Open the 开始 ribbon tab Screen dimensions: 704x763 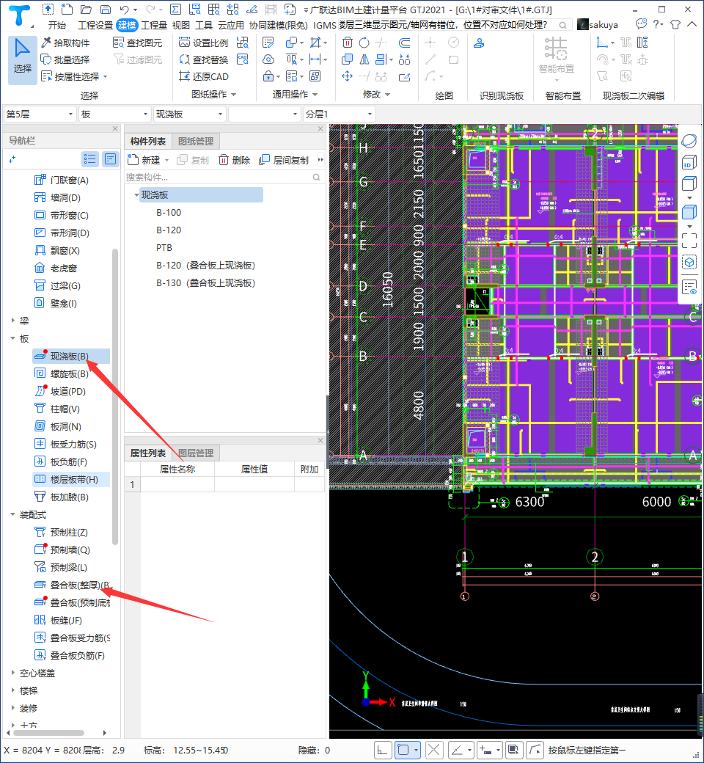(x=56, y=25)
